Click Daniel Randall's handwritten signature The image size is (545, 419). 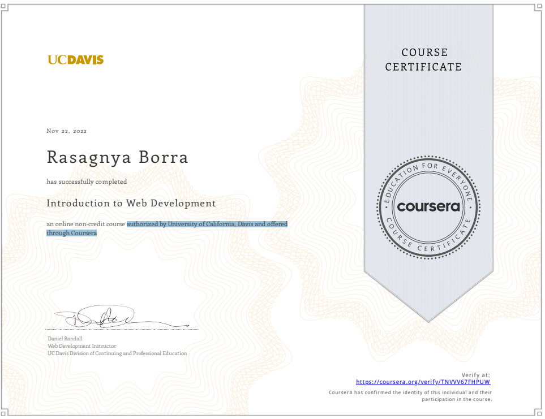point(122,317)
